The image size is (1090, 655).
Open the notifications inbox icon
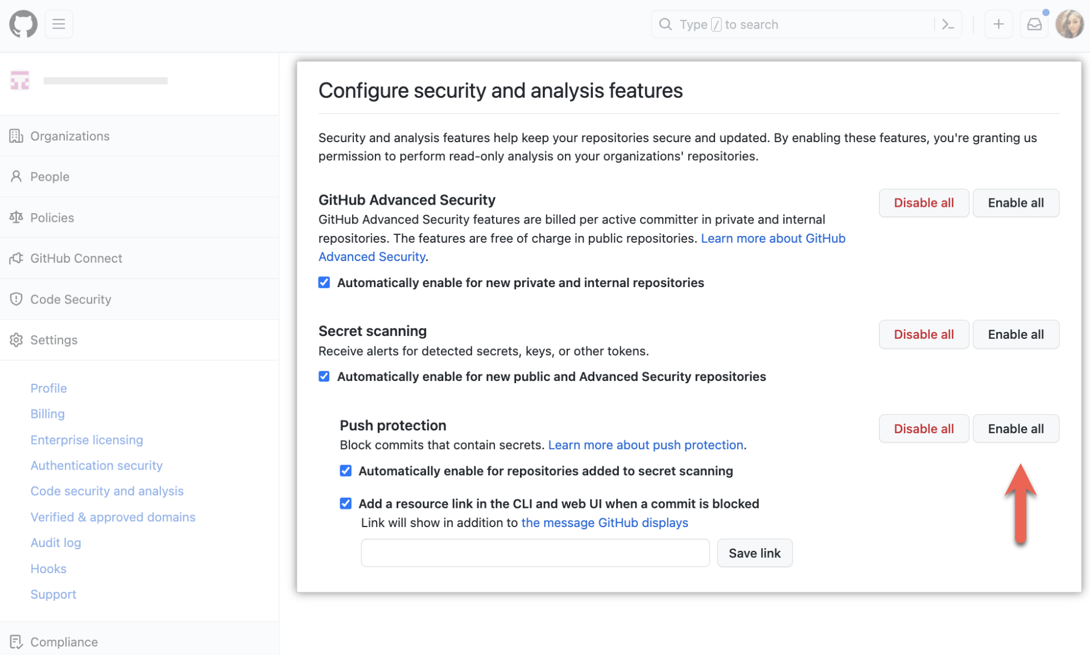click(x=1034, y=24)
